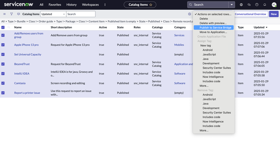Sort by the Category column header
The height and width of the screenshot is (145, 280).
(180, 27)
